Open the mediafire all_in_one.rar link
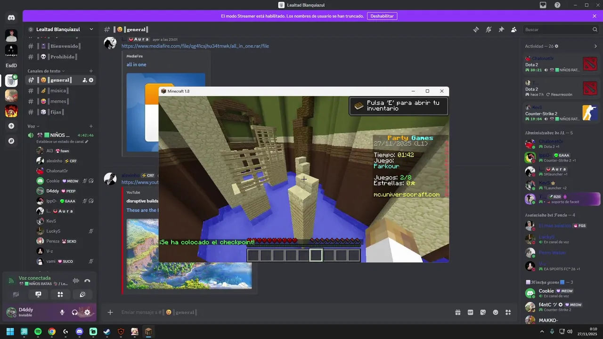The image size is (603, 339). click(x=195, y=46)
